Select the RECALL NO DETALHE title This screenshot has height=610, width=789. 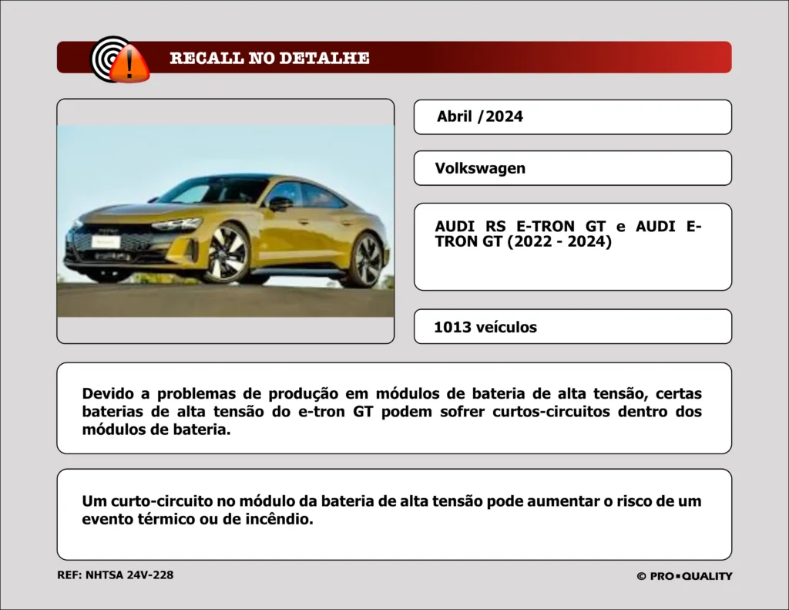(x=269, y=59)
